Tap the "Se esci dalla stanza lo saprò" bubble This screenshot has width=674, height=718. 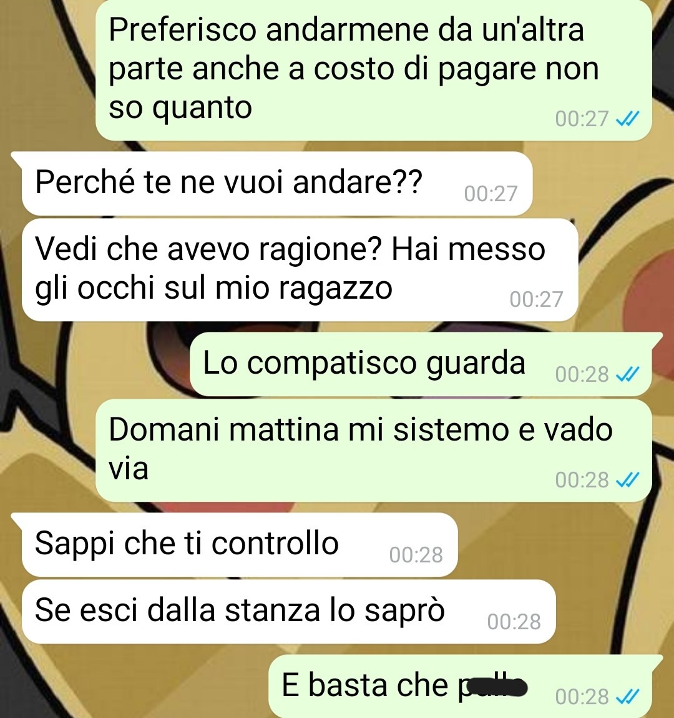288,612
